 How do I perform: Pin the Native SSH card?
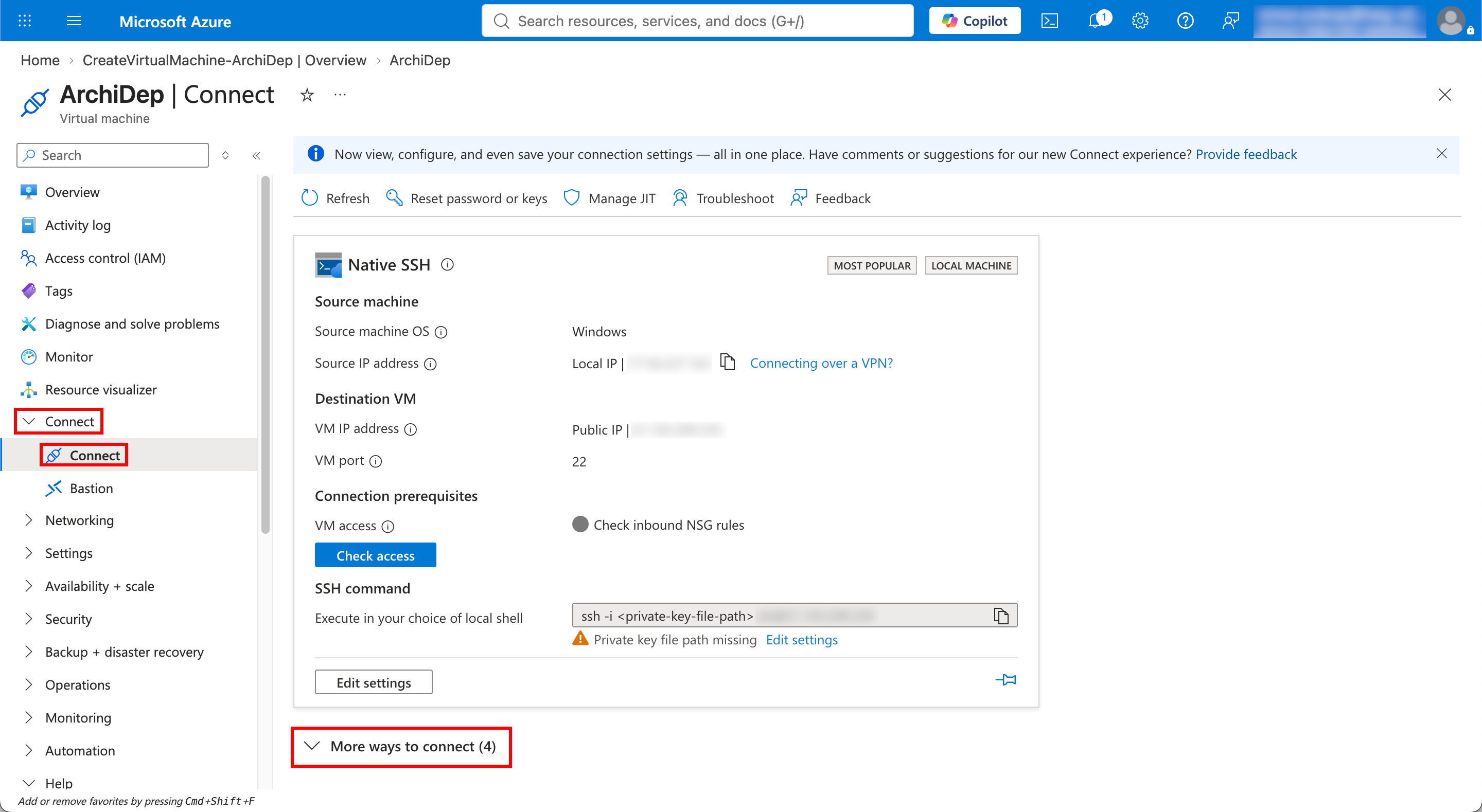click(1006, 680)
